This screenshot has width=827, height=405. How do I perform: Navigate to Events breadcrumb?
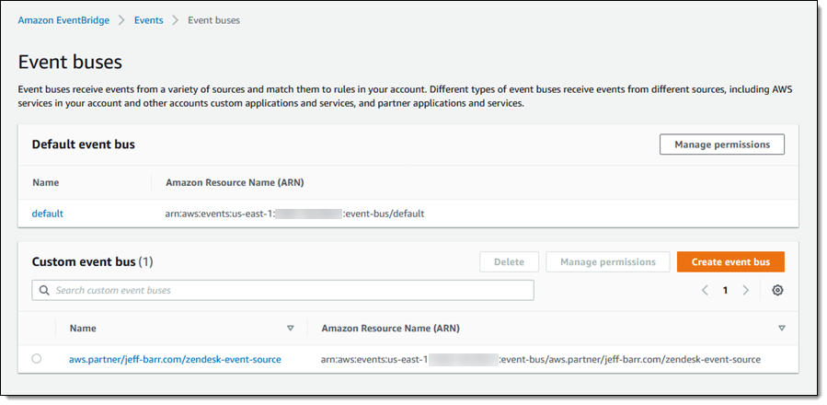pos(149,19)
